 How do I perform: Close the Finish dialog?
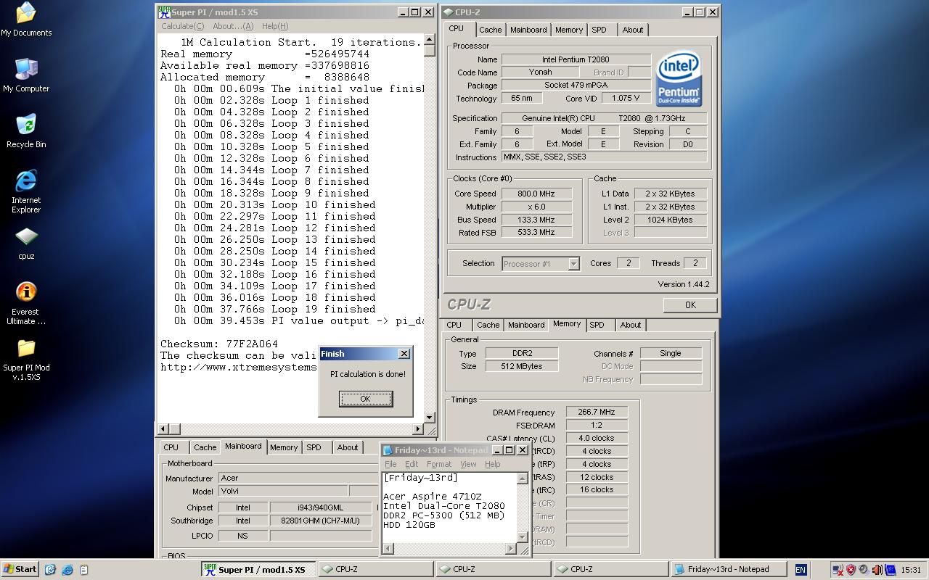click(x=404, y=354)
